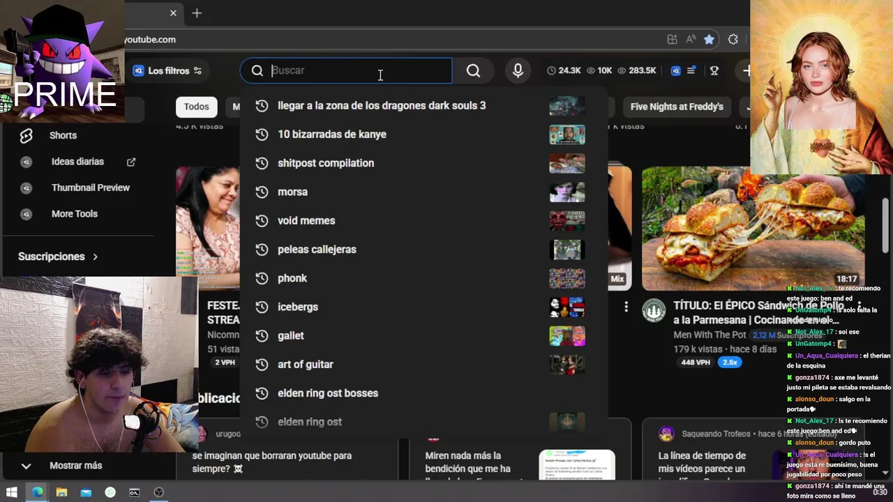Open post se imaginan que borraran youtube
The image size is (893, 502).
click(x=272, y=462)
